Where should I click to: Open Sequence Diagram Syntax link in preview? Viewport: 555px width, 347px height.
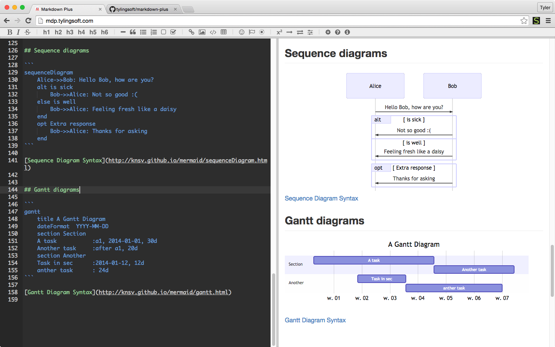pos(321,198)
